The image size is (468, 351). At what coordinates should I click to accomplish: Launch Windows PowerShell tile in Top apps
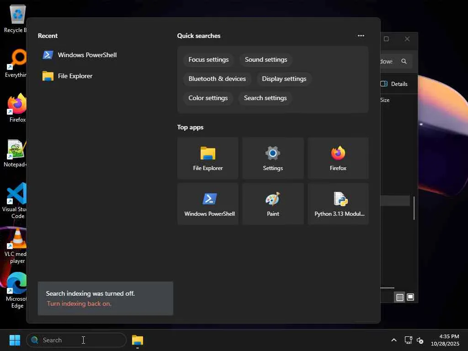point(208,204)
